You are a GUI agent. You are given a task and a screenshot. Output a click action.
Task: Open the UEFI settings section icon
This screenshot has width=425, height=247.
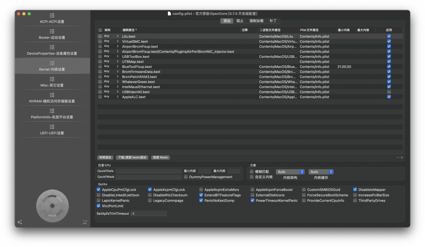tap(52, 127)
